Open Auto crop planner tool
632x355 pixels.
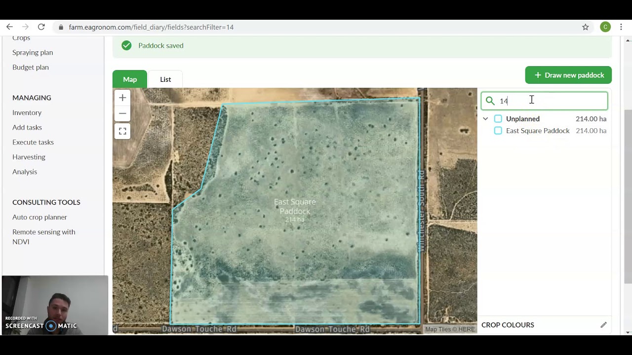[39, 217]
